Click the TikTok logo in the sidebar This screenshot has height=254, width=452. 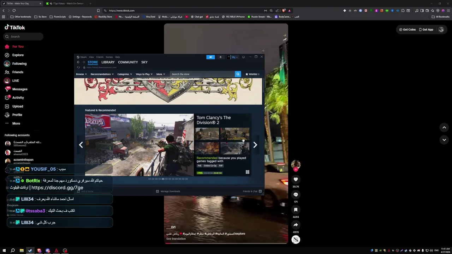pos(15,27)
